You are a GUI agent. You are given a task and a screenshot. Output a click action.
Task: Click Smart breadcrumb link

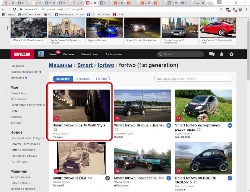point(85,65)
